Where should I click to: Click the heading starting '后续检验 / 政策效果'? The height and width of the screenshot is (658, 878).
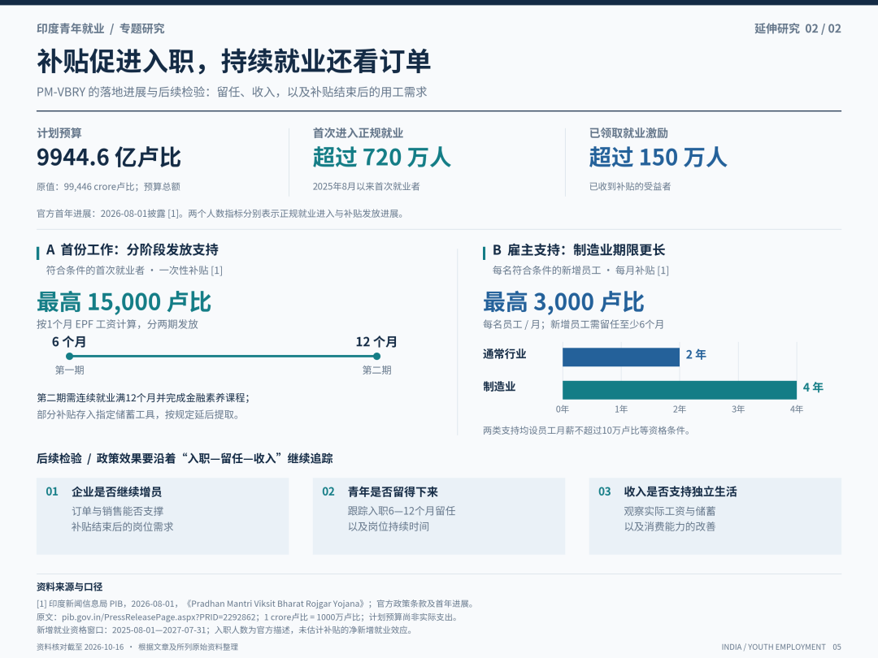(x=185, y=459)
